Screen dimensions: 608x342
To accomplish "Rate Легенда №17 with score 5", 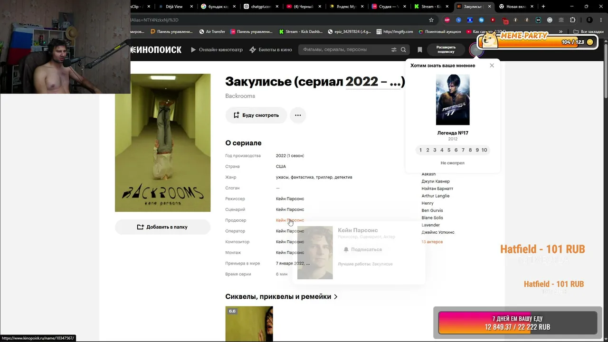I will (x=449, y=150).
